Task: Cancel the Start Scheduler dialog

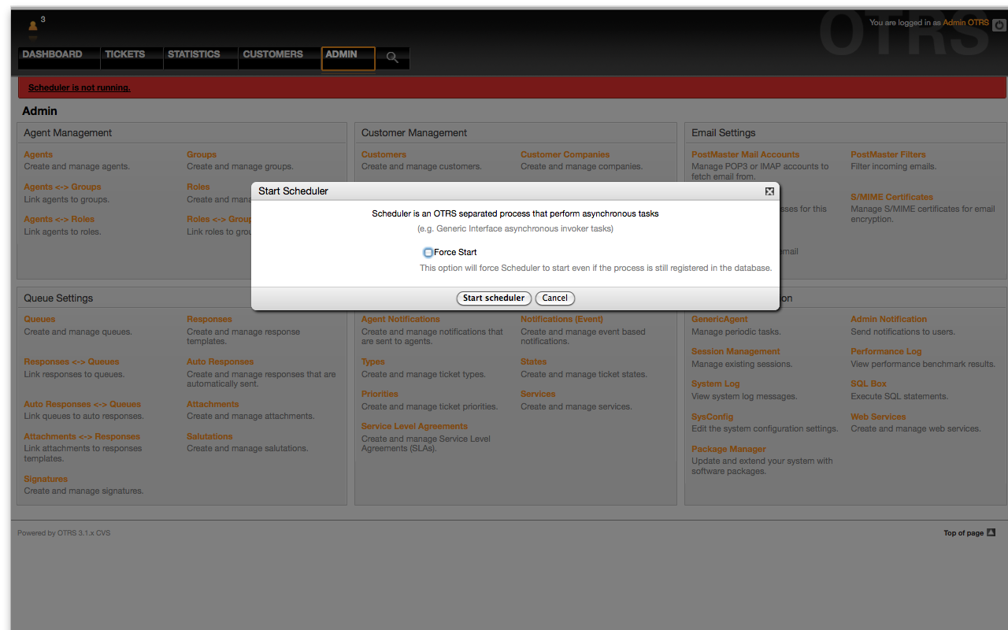Action: (554, 298)
